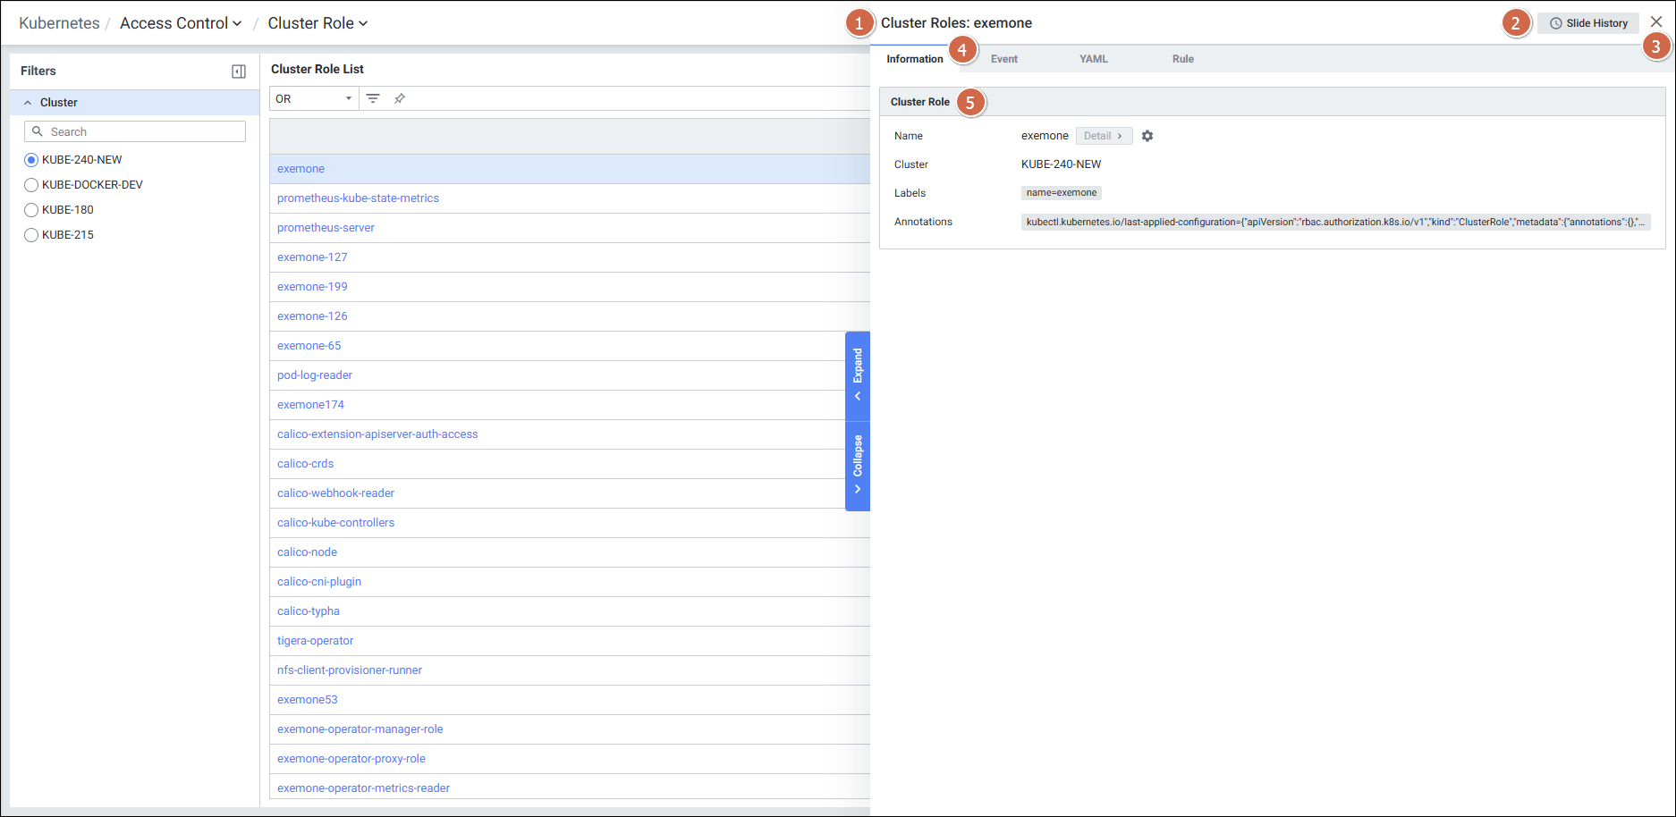Screen dimensions: 1676x817
Task: Collapse the slide panel with Collapse handle
Action: [x=858, y=464]
